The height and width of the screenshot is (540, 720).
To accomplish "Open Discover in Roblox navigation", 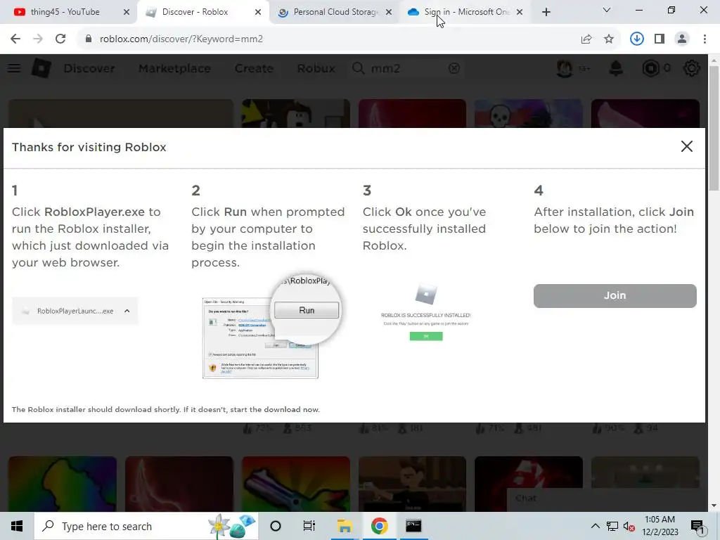I will point(89,68).
